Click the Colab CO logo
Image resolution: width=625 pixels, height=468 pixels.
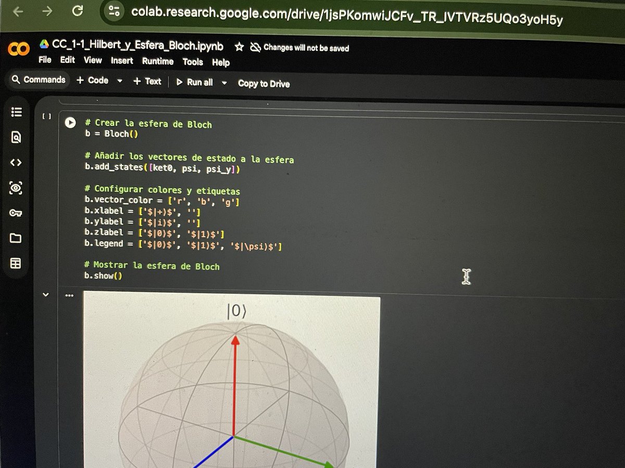point(19,49)
